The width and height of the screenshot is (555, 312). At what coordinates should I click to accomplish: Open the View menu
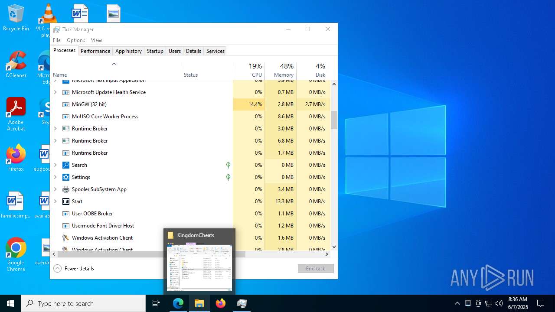click(96, 40)
